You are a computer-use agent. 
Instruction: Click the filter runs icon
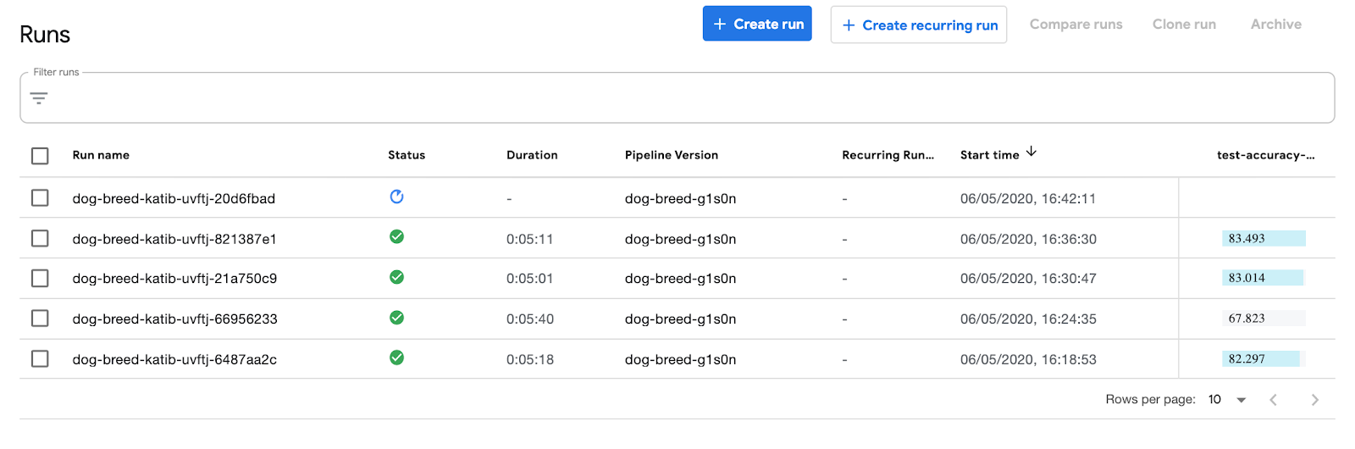coord(39,98)
